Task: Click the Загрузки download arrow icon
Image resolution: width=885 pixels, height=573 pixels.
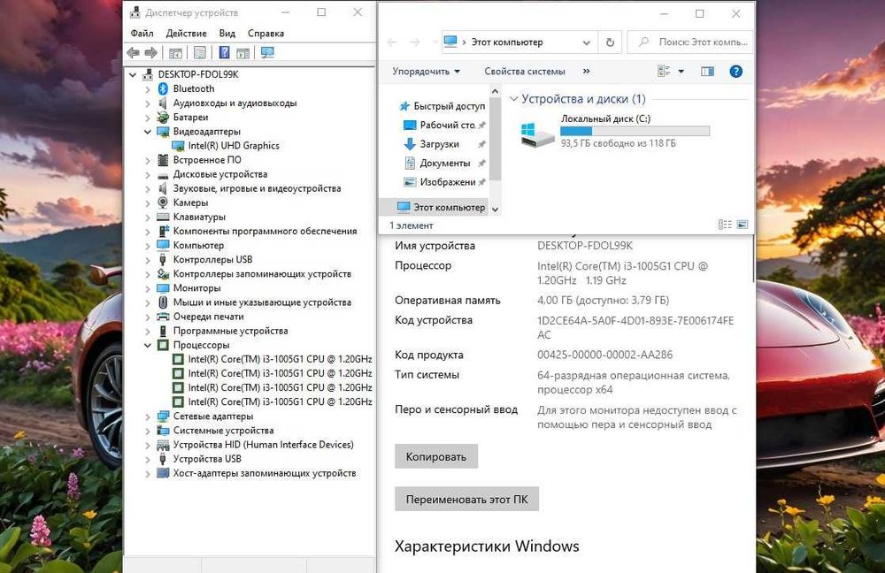Action: point(410,144)
